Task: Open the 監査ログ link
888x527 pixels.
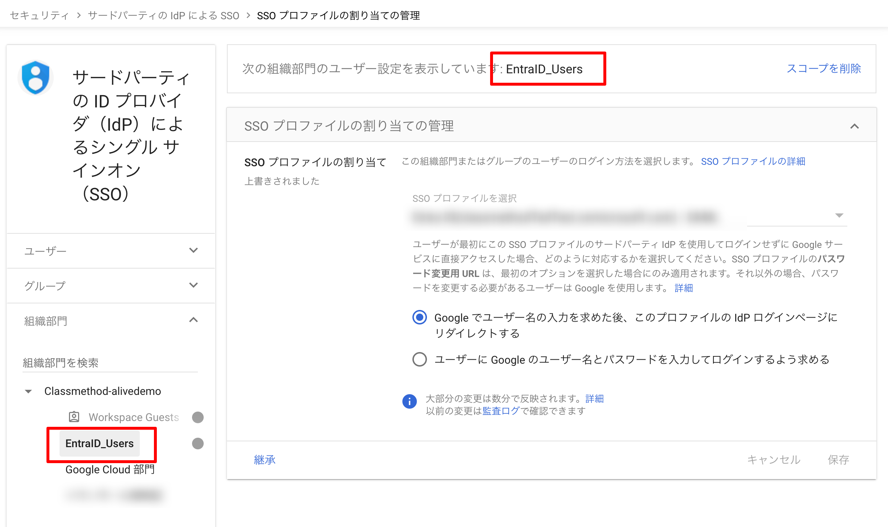Action: pos(500,411)
